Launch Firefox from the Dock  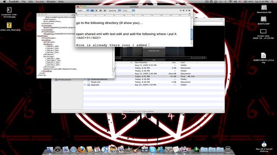tap(81, 149)
